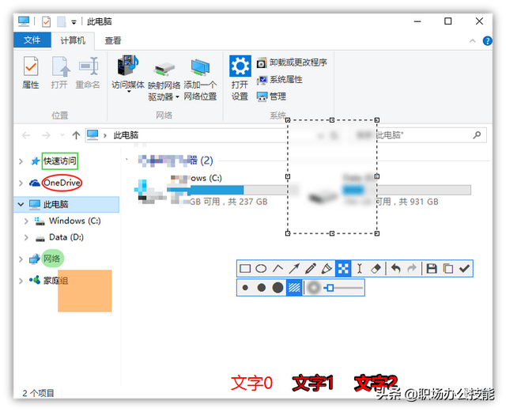Open the 文件 menu tab
Viewport: 506px width, 412px height.
pos(32,41)
